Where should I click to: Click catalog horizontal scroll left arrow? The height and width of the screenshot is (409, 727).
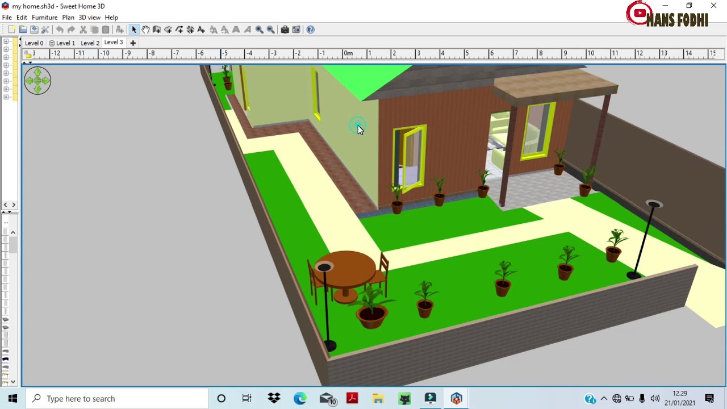click(x=5, y=205)
